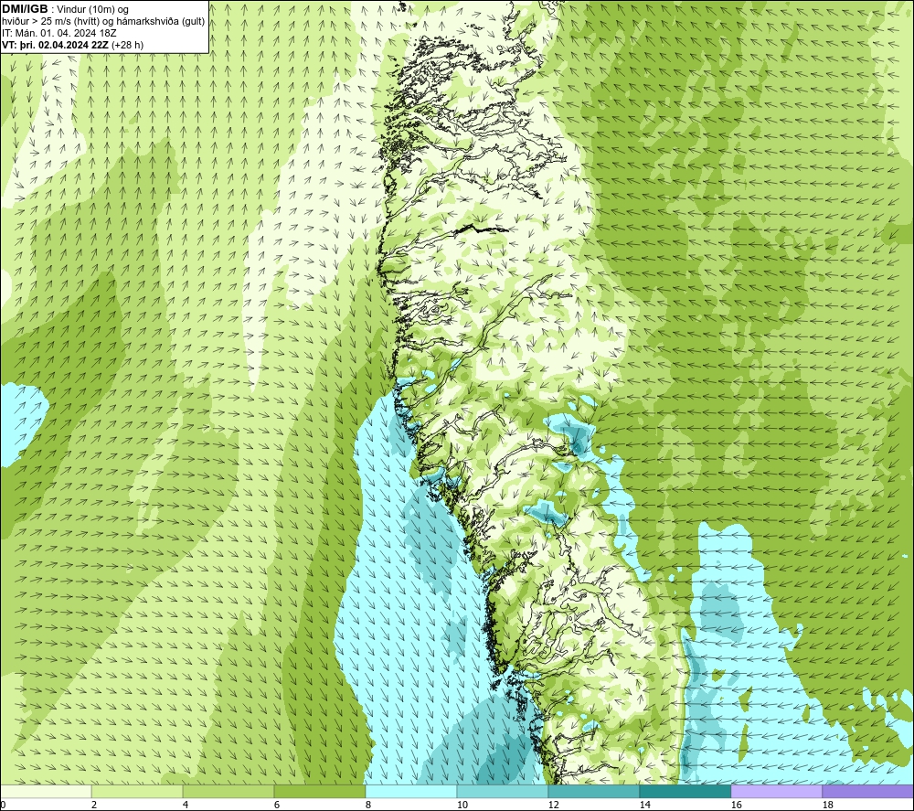Click the "12" scale label
The image size is (914, 811).
coord(554,806)
